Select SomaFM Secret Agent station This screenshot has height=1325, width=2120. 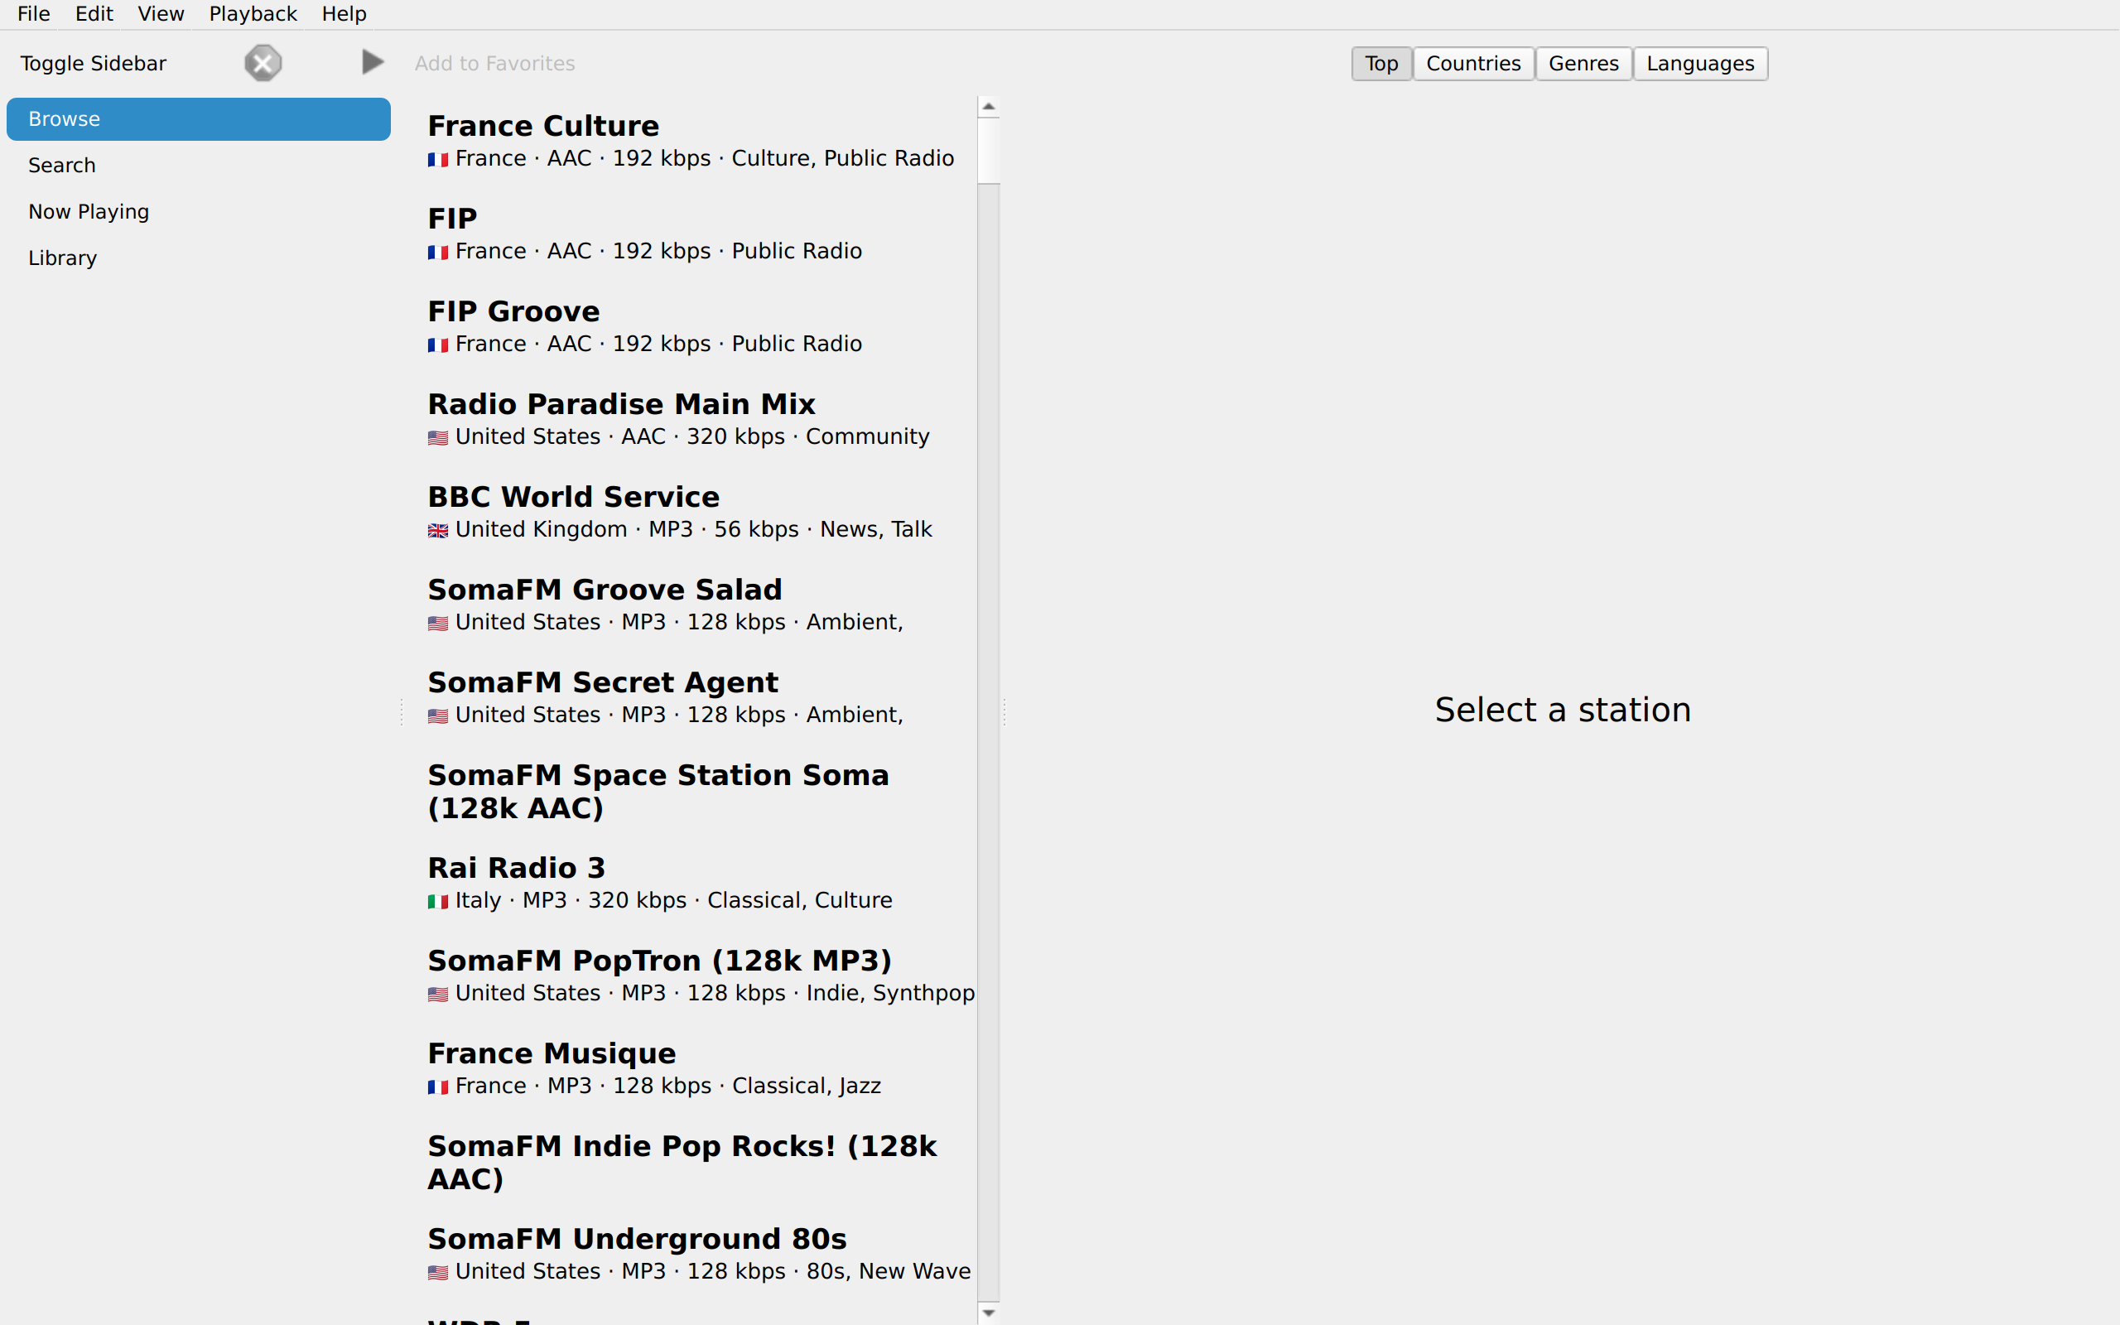coord(696,697)
